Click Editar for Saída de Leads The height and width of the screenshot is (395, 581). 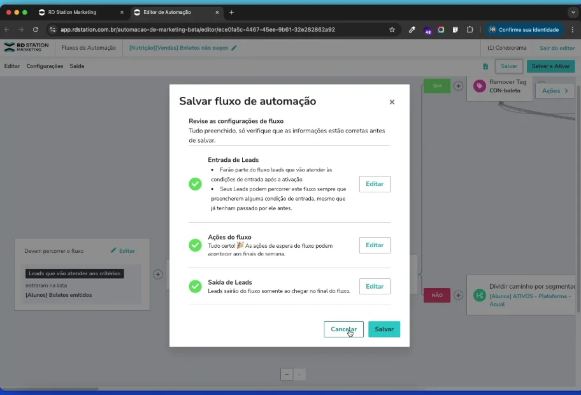click(x=375, y=286)
